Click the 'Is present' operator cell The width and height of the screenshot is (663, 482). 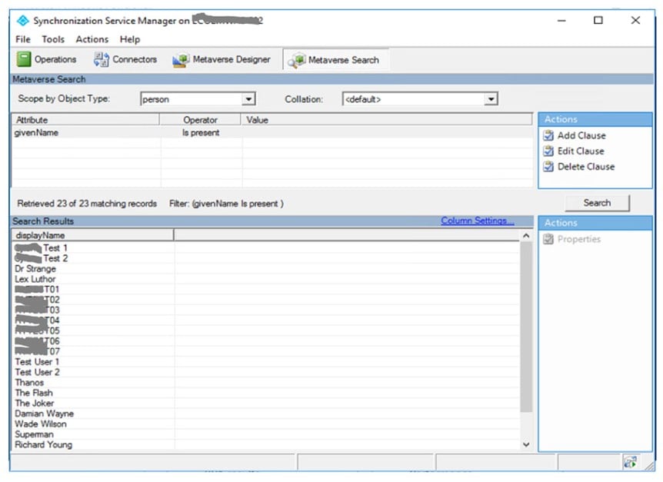coord(201,133)
